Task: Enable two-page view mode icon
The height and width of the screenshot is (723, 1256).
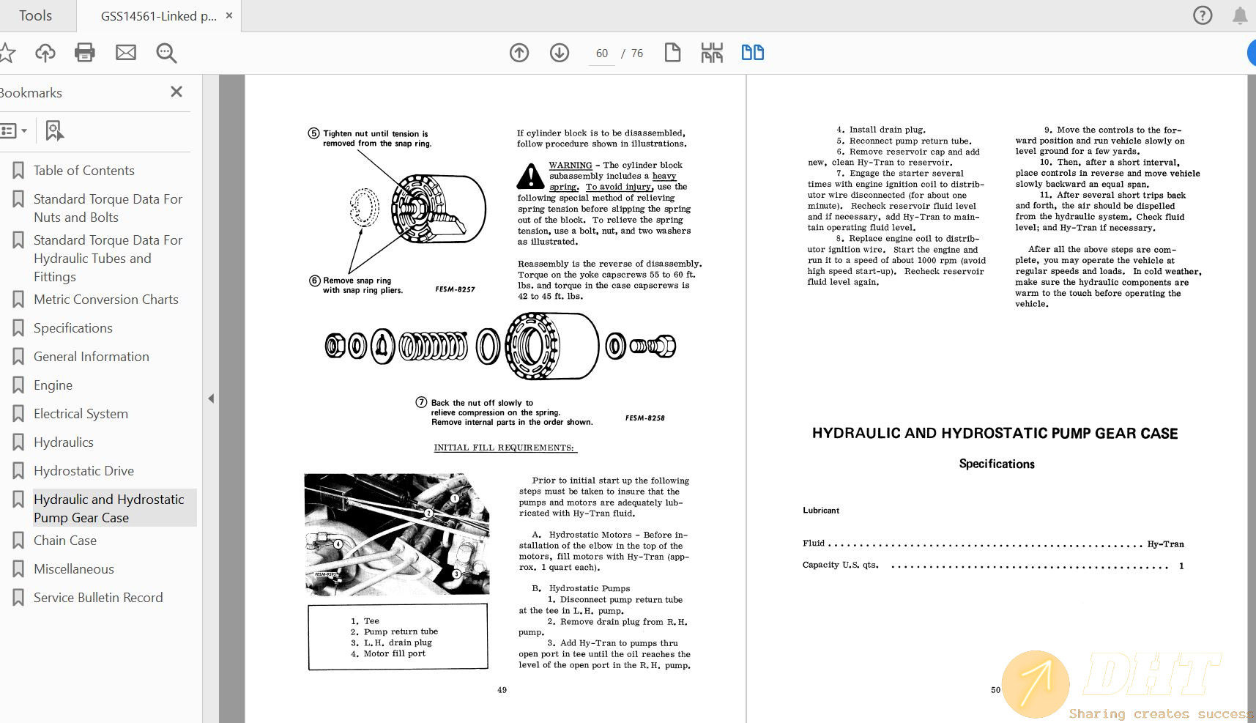Action: click(x=752, y=53)
